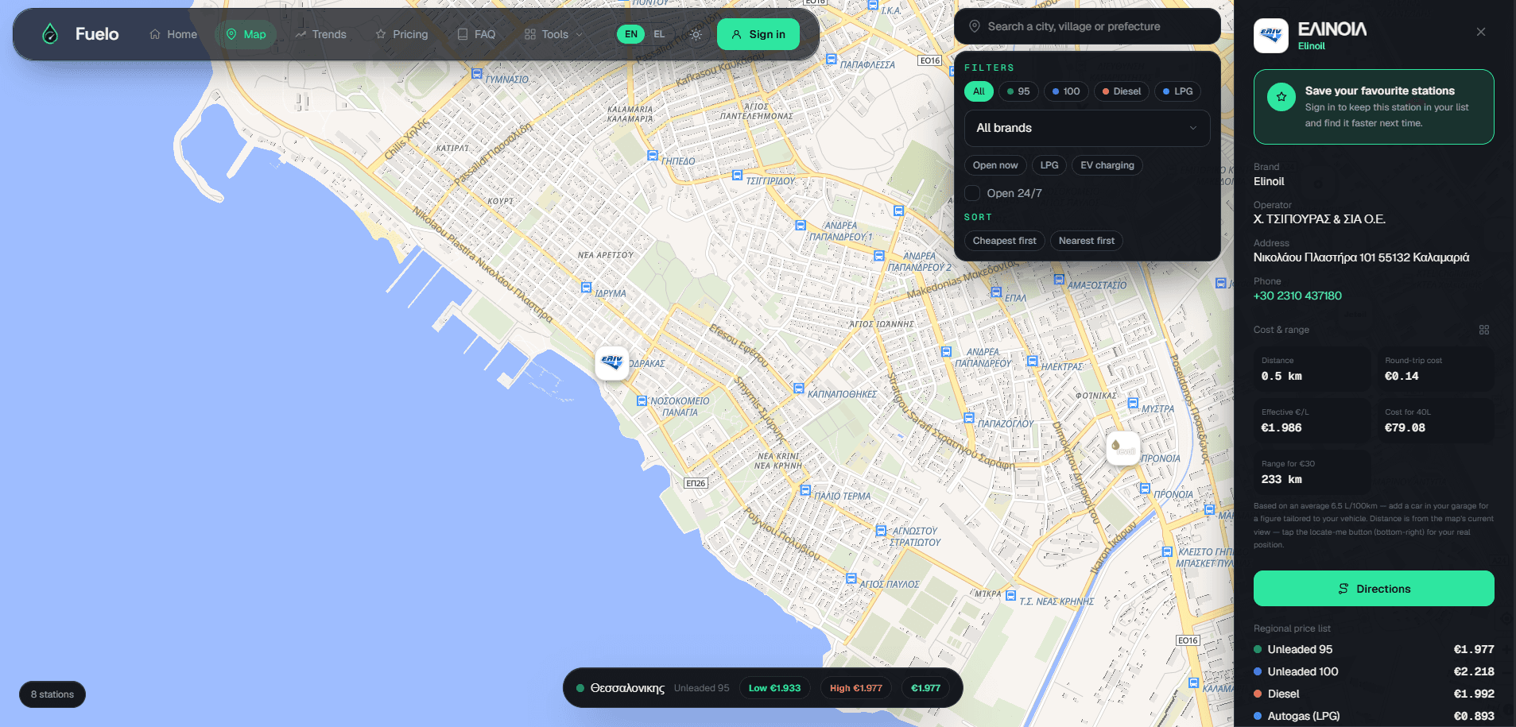Viewport: 1516px width, 727px height.
Task: Click the High €1.977 price pill
Action: tap(856, 688)
